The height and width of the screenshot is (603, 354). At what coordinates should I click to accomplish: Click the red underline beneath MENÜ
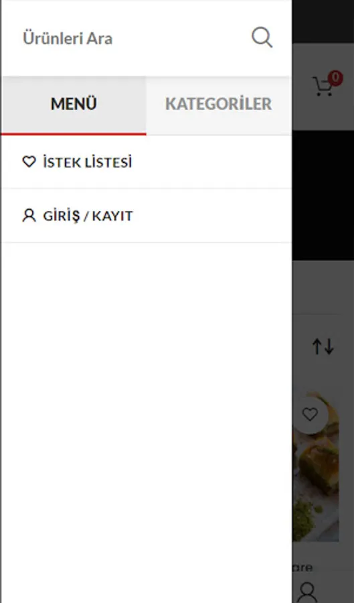coord(74,134)
